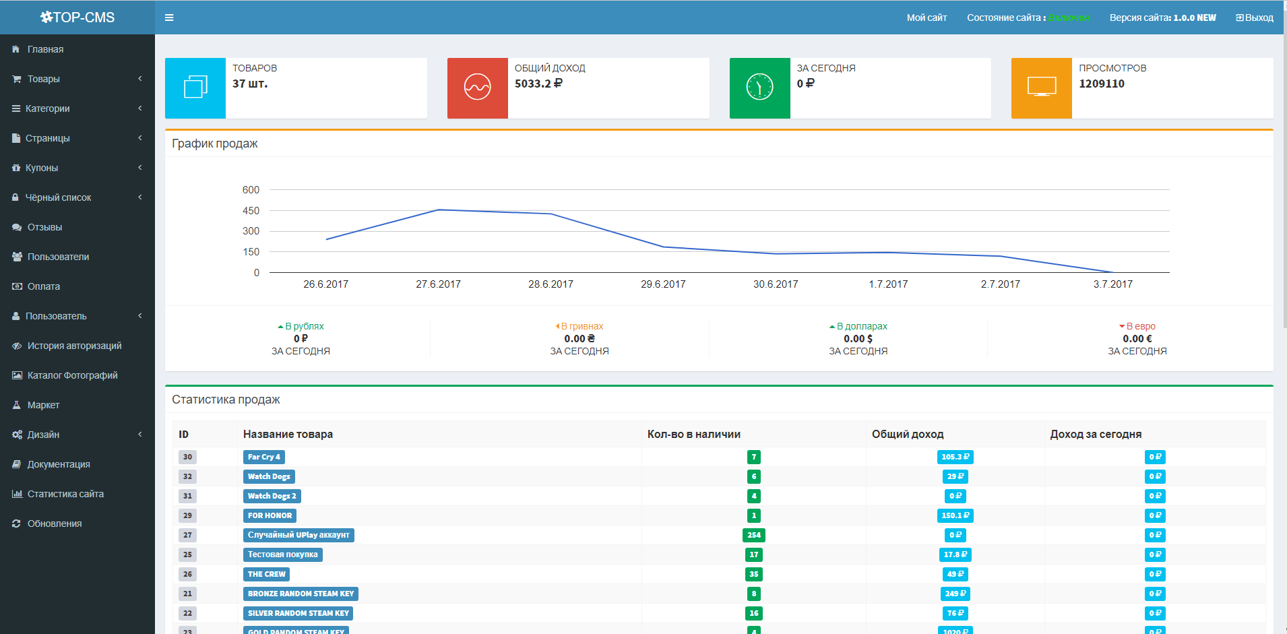This screenshot has width=1287, height=634.
Task: Click the red Общий доход card icon
Action: (478, 88)
